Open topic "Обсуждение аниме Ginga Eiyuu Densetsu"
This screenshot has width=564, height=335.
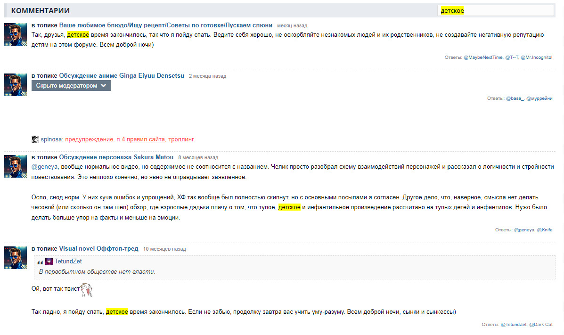pos(122,76)
